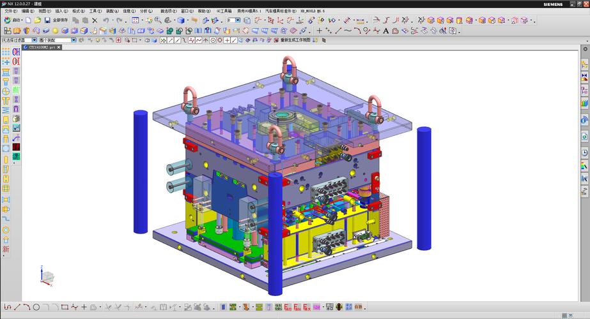The height and width of the screenshot is (319, 590).
Task: Select the CYC14106MJ.prt document tab
Action: 42,48
